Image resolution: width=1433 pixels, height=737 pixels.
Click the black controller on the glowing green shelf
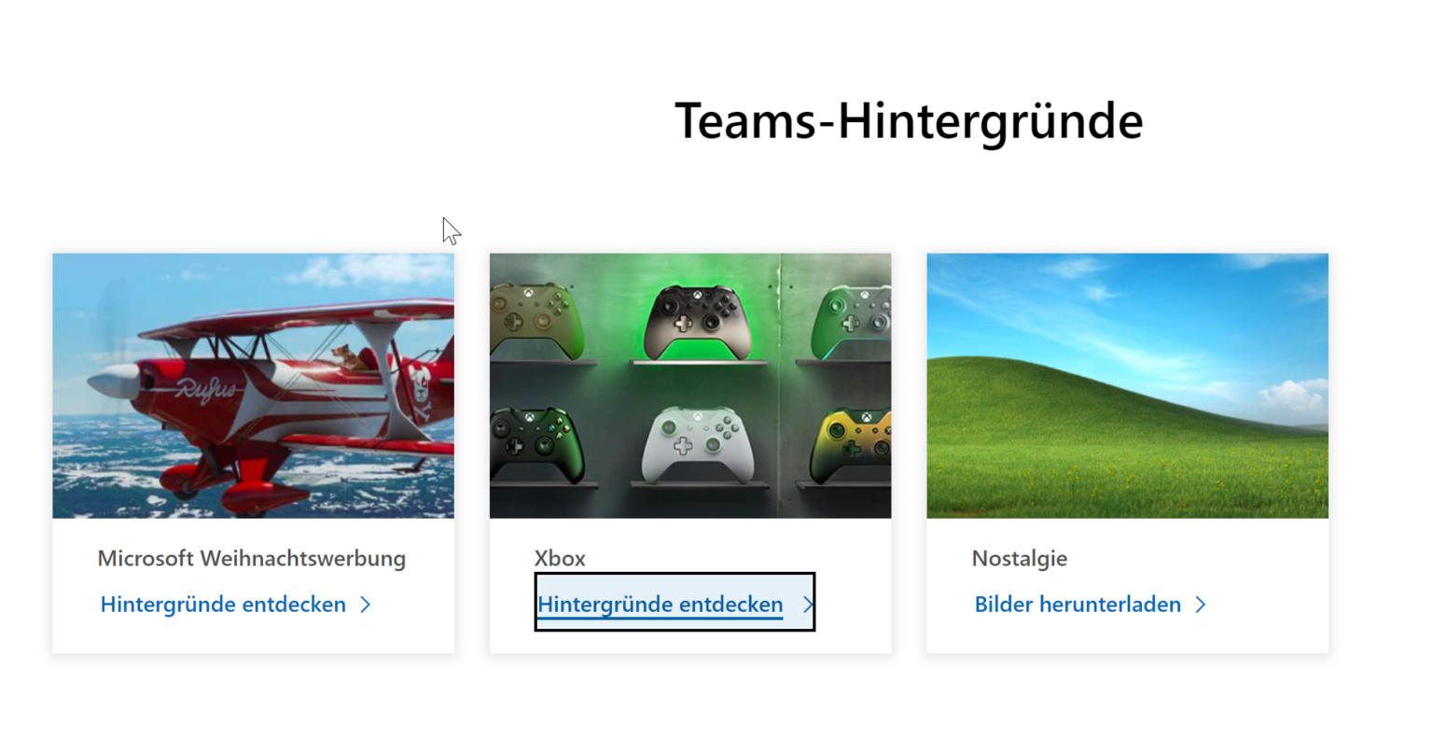tap(697, 321)
